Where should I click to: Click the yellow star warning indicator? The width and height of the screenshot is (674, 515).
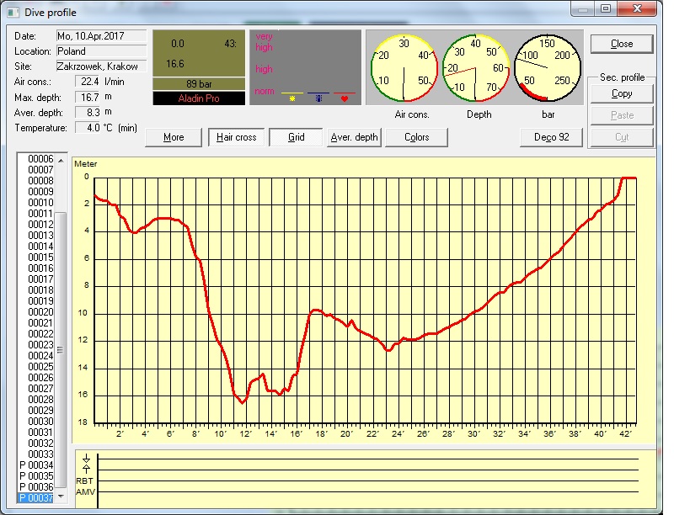[x=292, y=98]
